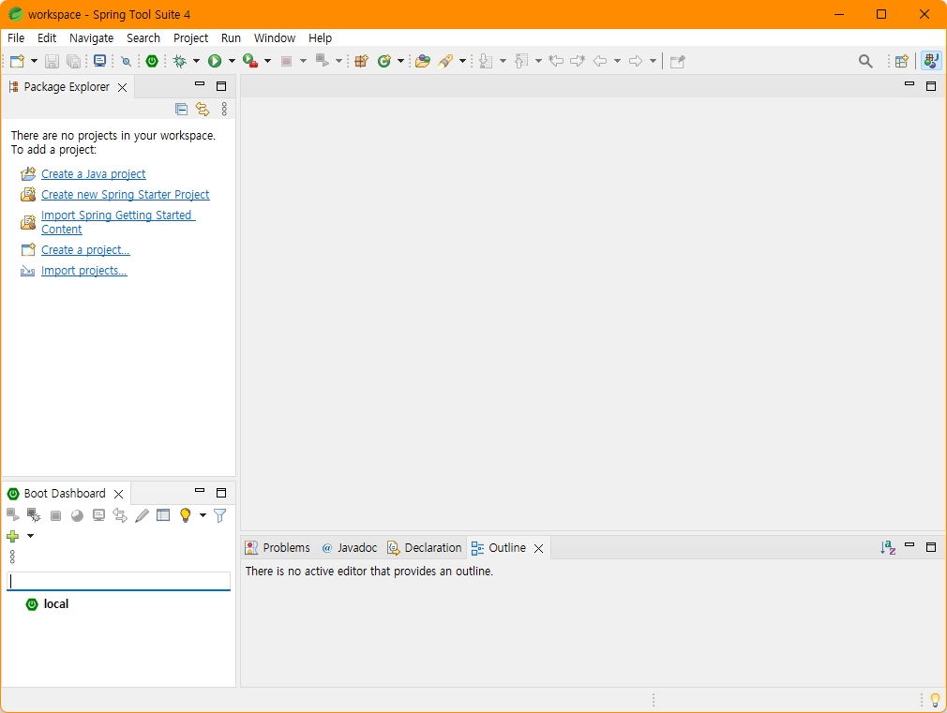Viewport: 947px width, 713px height.
Task: Open the Run menu
Action: (x=231, y=38)
